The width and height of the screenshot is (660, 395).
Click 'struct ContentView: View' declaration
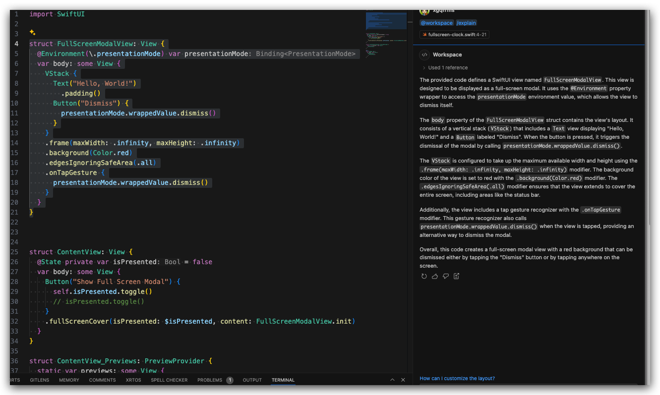[81, 252]
